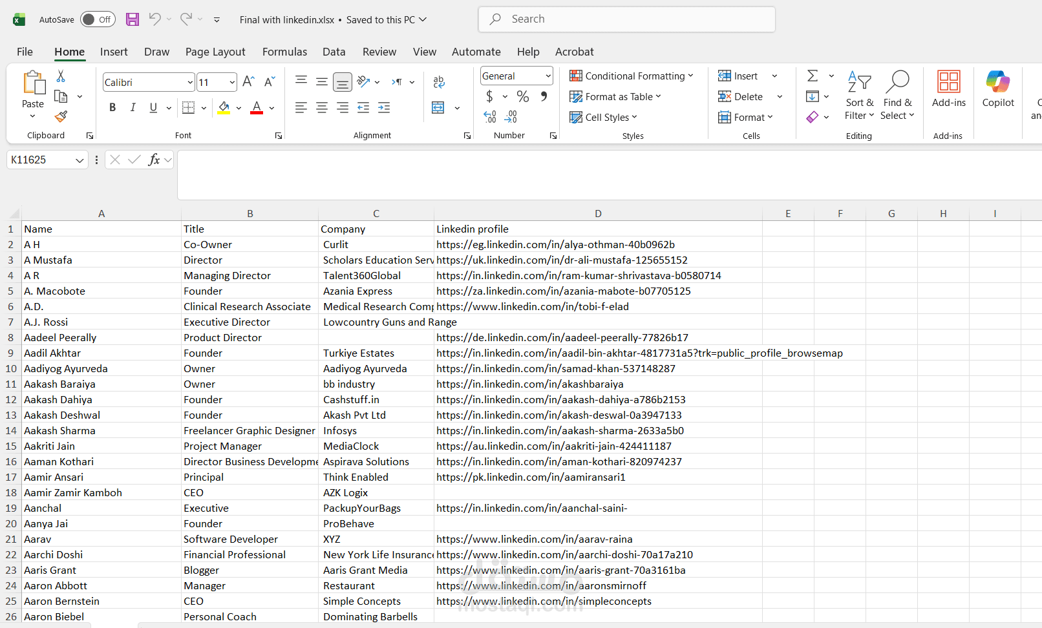Apply Accounting dollar number format
This screenshot has height=628, width=1042.
coord(489,97)
